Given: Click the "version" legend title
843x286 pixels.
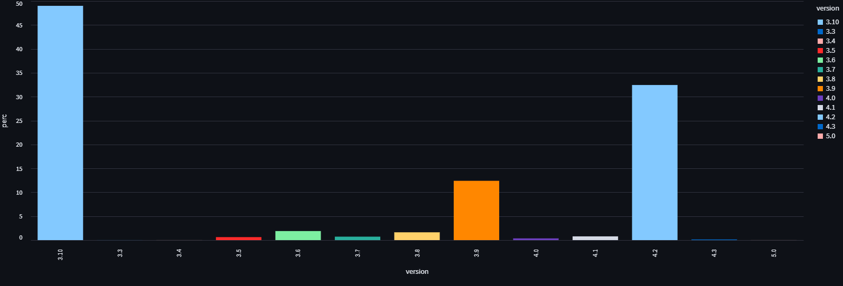Looking at the screenshot, I should coord(827,8).
